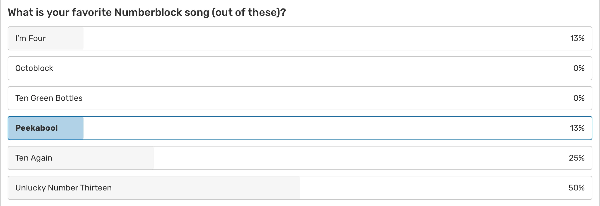The height and width of the screenshot is (206, 600).
Task: Click empty area of Ten Green Bottles row
Action: (293, 98)
